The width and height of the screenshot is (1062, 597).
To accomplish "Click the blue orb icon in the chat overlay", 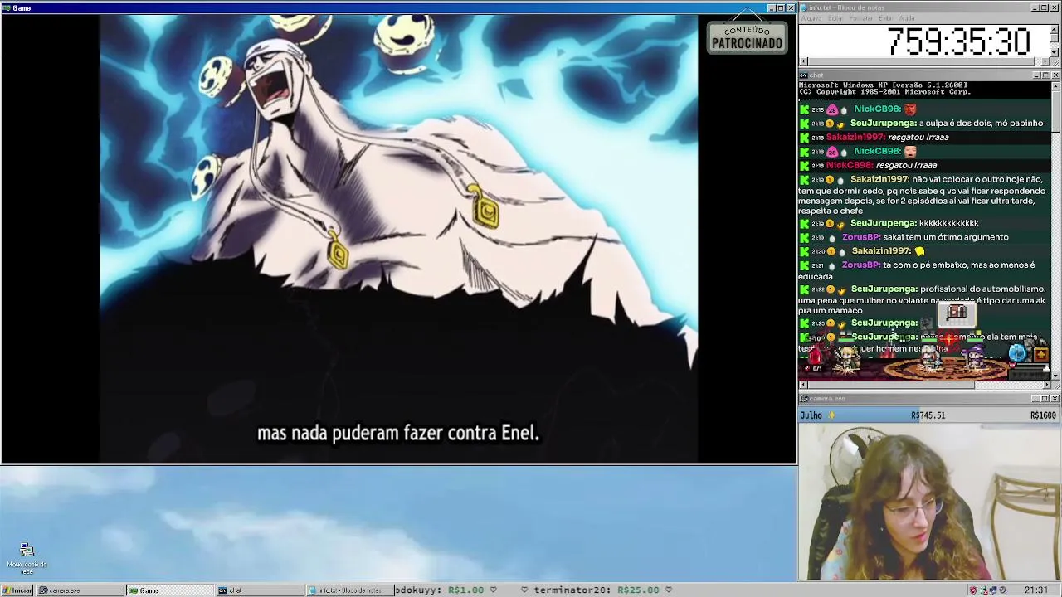I will tap(1018, 354).
